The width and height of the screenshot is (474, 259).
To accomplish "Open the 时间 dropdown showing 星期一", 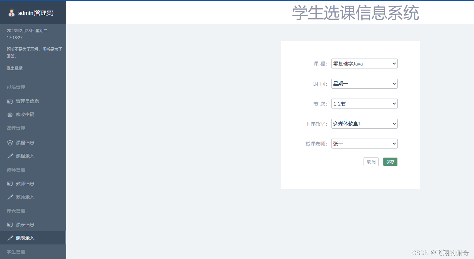I will coord(364,84).
